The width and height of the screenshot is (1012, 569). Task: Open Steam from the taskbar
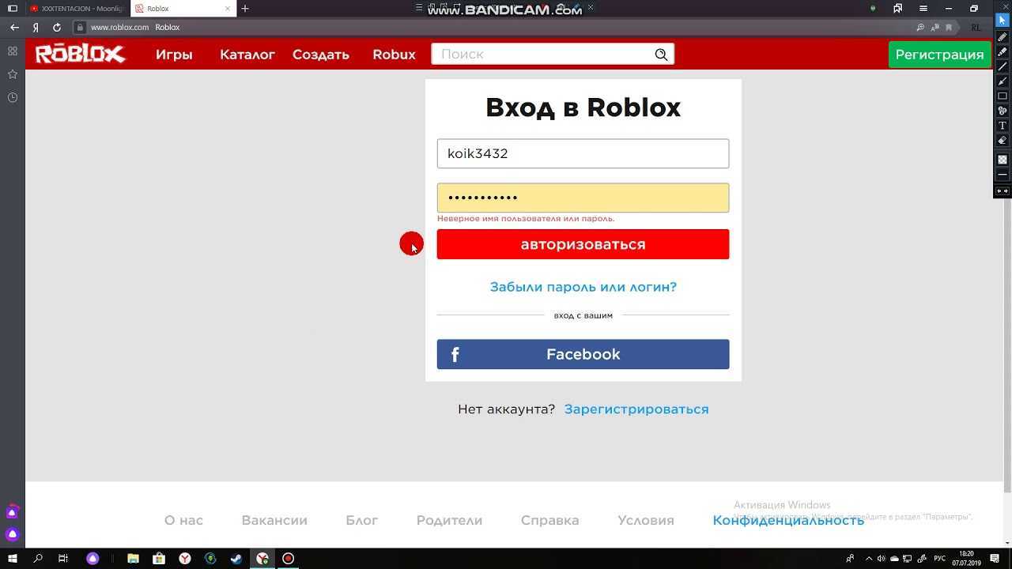tap(236, 559)
